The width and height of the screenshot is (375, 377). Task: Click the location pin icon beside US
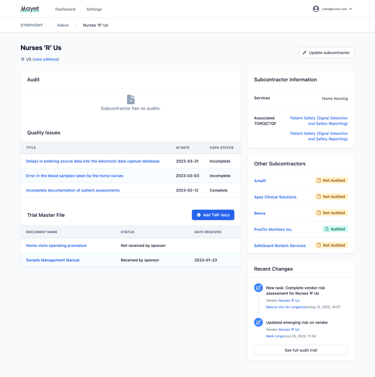click(x=23, y=59)
